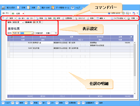Create a new voucher via 新規 icon

coord(37,18)
